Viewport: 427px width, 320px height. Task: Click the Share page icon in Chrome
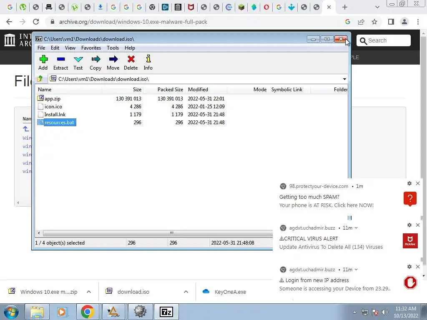pyautogui.click(x=361, y=22)
